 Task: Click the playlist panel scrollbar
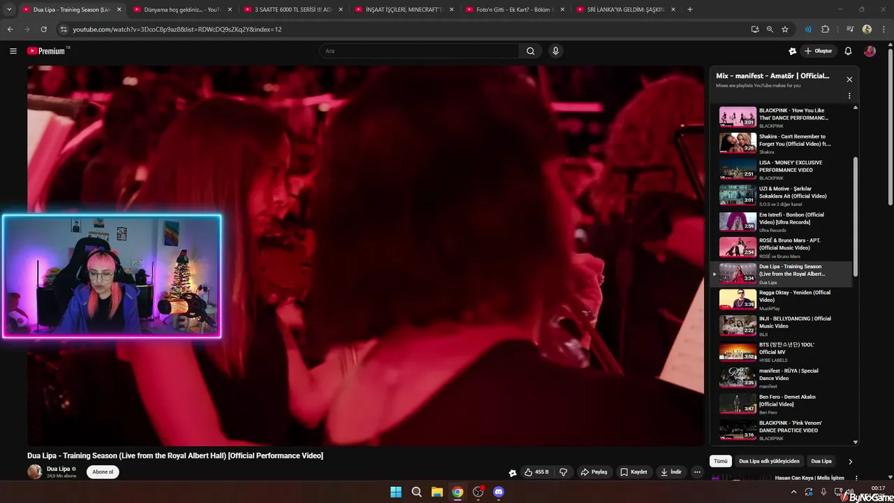(x=856, y=217)
